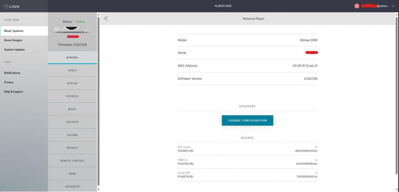This screenshot has height=192, width=399.
Task: Open Help & Support
Action: pyautogui.click(x=14, y=92)
